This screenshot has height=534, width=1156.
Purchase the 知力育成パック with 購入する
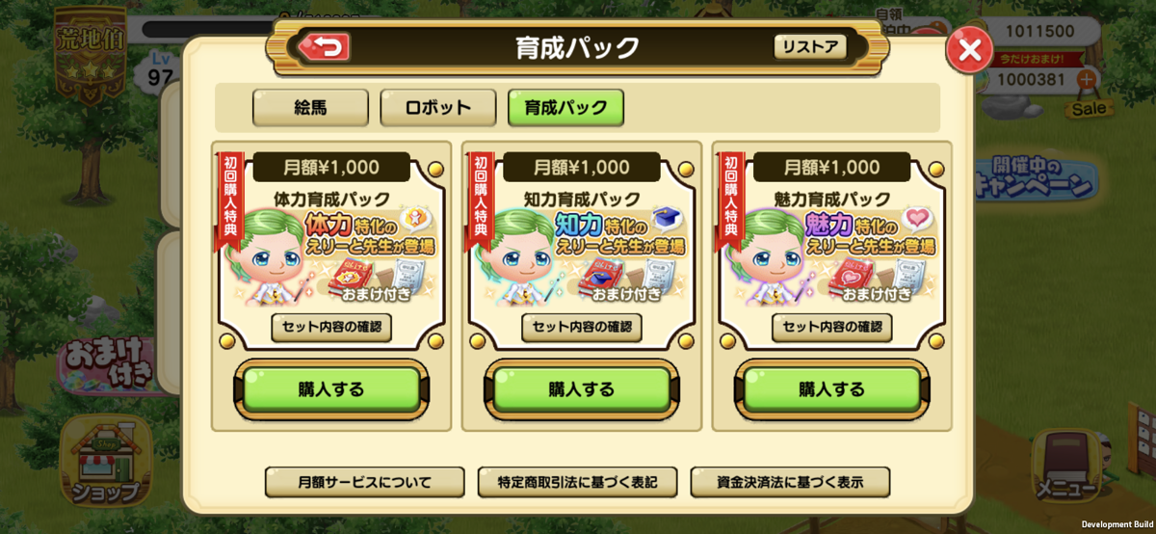click(582, 389)
